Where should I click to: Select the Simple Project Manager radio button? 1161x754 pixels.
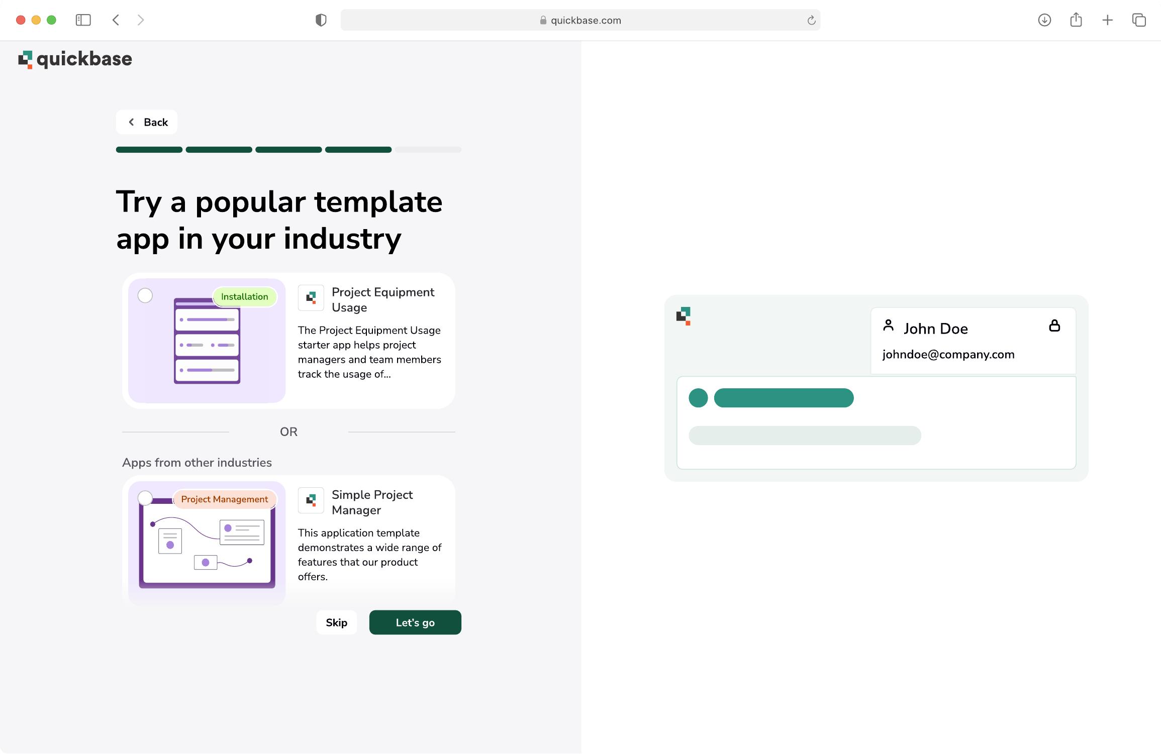145,498
